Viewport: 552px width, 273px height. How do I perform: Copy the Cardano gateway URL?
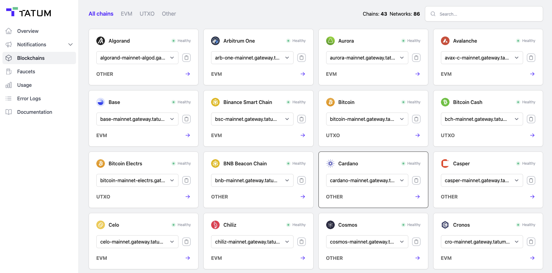(416, 180)
